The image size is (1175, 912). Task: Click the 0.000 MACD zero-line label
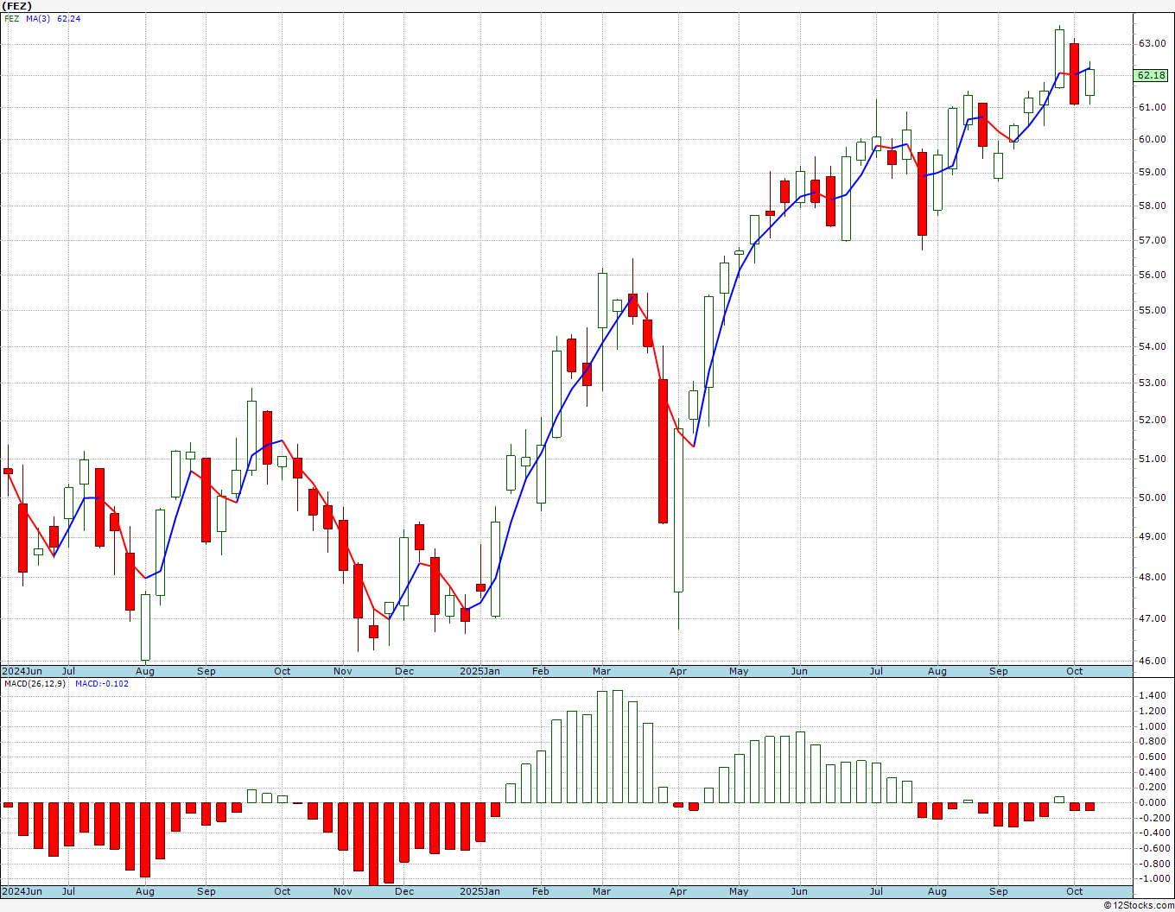tap(1153, 802)
